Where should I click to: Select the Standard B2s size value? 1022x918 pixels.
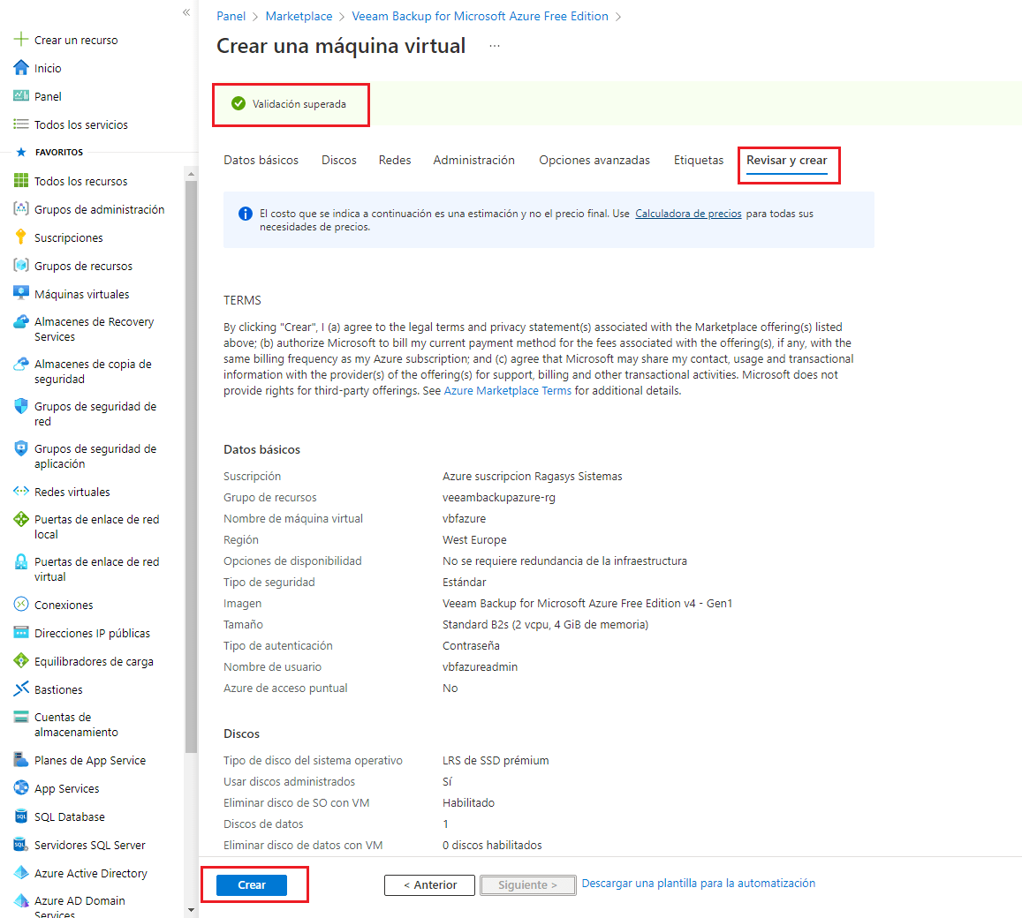(x=545, y=625)
